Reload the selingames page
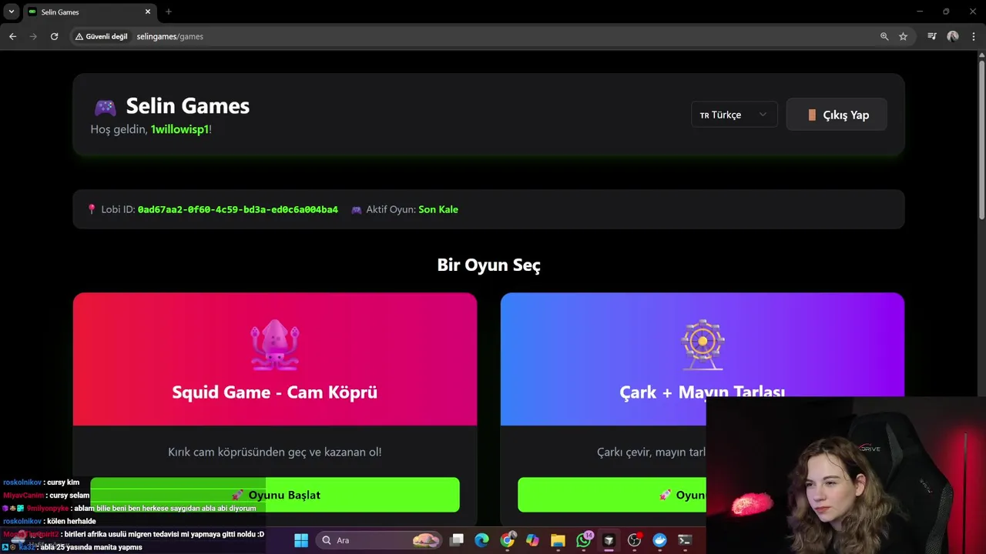Screen dimensions: 986x554 tap(54, 36)
